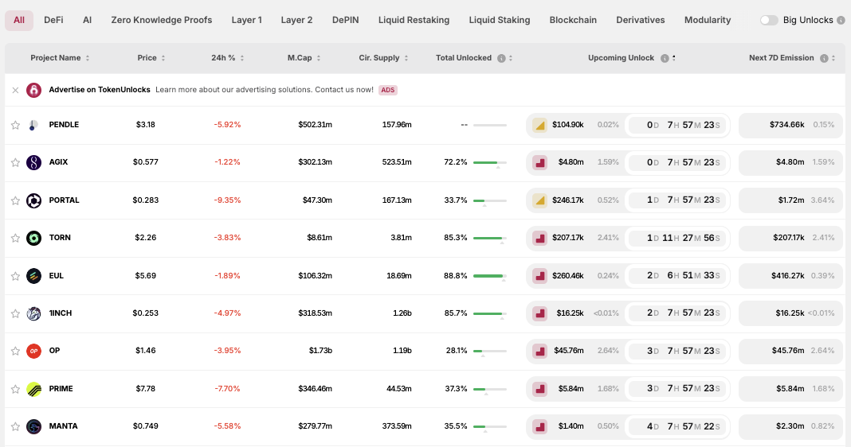Viewport: 851px width, 447px height.
Task: Sort table by Cir. Supply arrows
Action: click(x=406, y=58)
